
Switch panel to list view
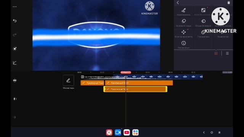(x=227, y=53)
